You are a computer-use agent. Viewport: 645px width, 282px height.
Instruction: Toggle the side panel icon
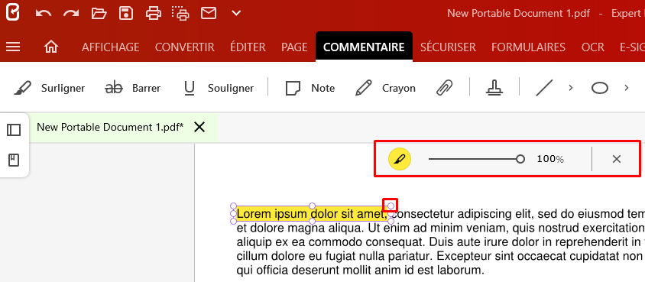point(14,130)
